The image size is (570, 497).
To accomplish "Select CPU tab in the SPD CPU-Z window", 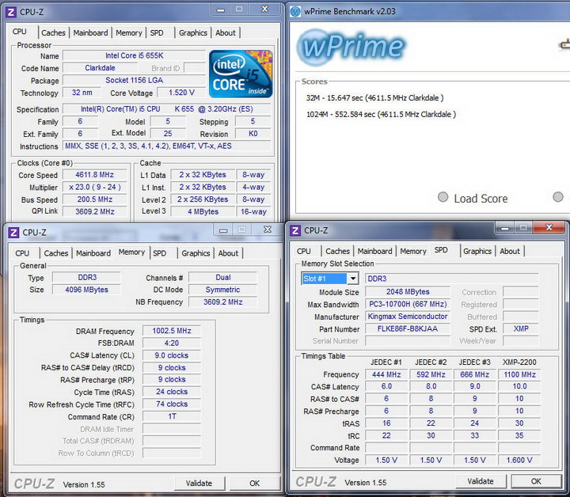I will click(x=304, y=251).
